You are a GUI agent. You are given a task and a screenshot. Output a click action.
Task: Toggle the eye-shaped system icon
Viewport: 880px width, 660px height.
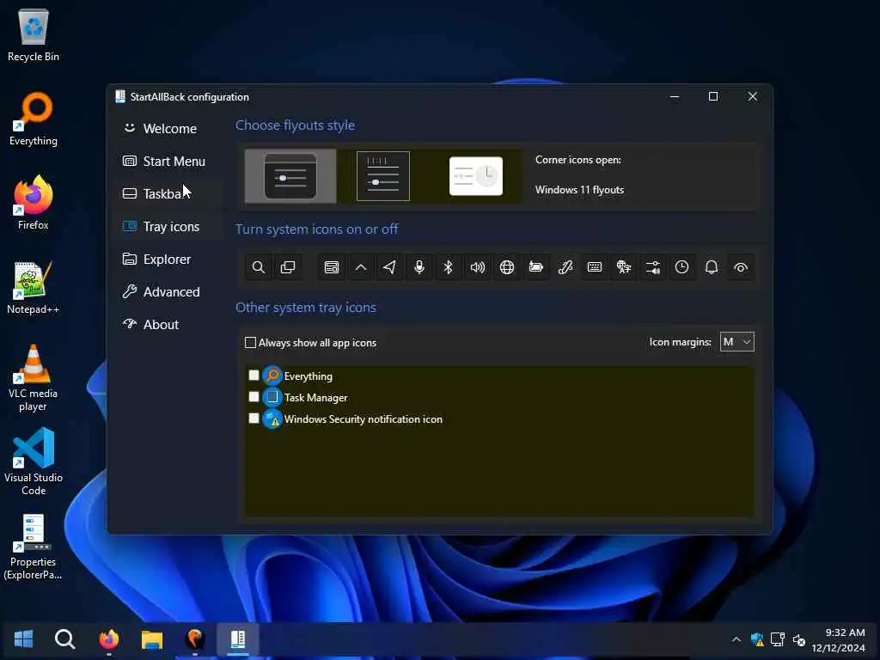tap(741, 267)
